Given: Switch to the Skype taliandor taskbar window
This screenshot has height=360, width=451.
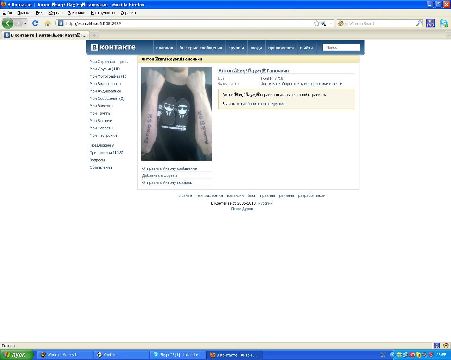Looking at the screenshot, I should (178, 355).
